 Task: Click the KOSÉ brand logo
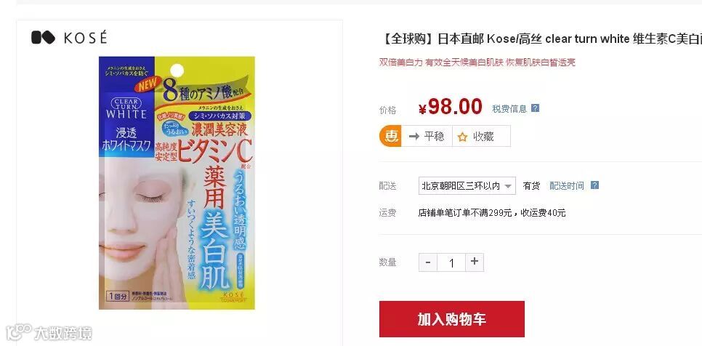coord(69,38)
